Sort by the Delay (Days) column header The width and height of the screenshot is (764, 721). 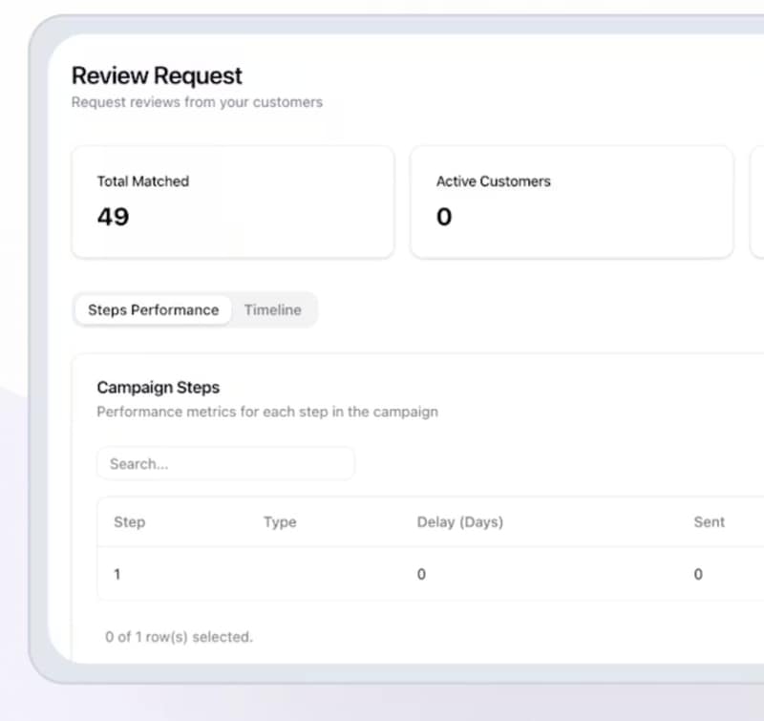click(459, 522)
